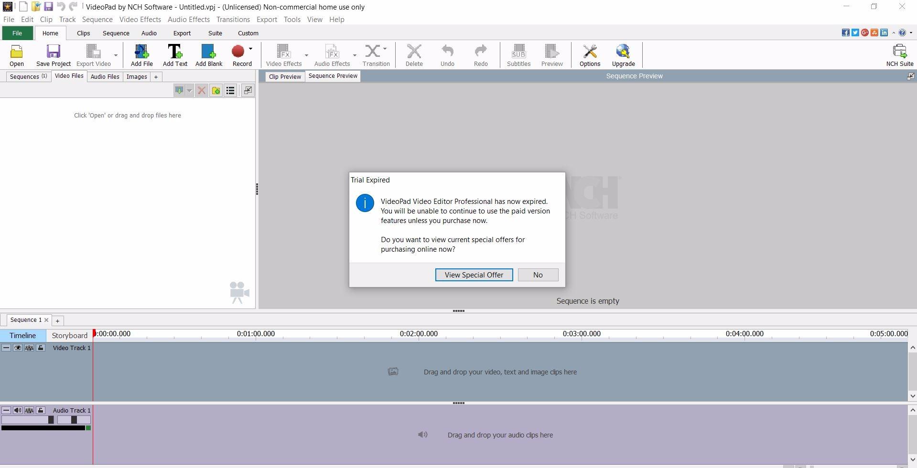Expand the Export Video dropdown arrow
The height and width of the screenshot is (468, 917).
[116, 55]
